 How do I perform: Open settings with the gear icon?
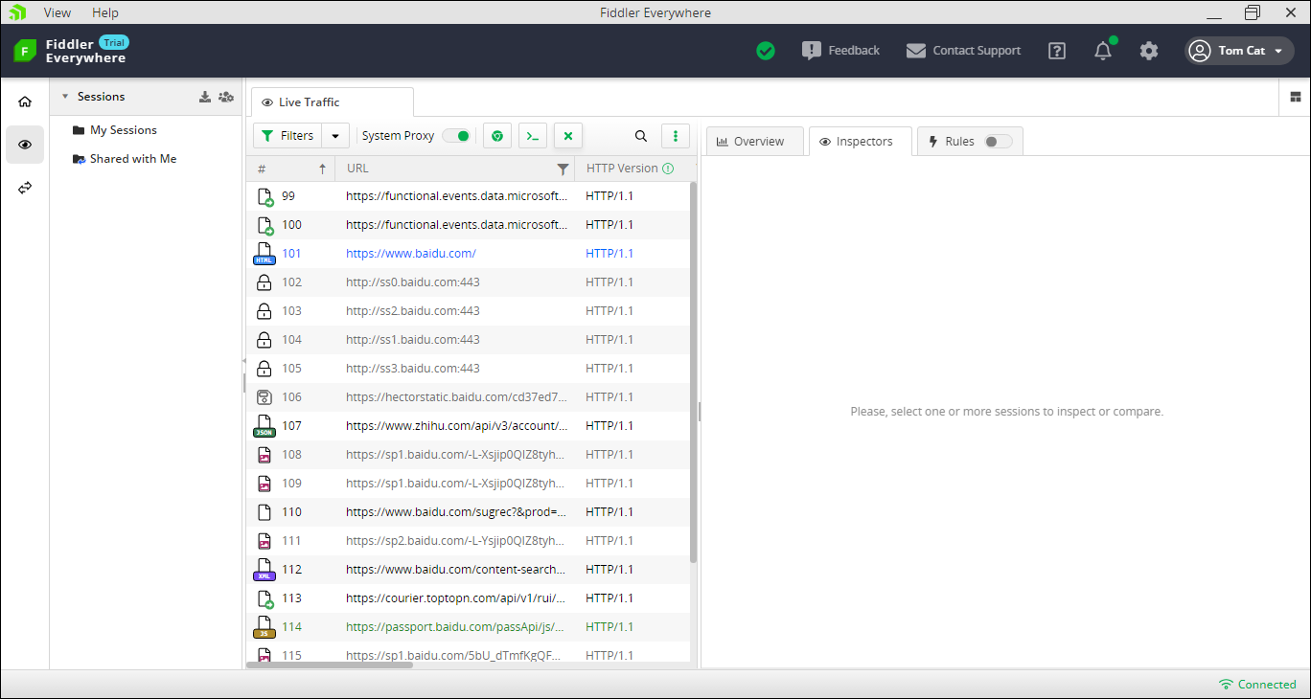(x=1149, y=51)
